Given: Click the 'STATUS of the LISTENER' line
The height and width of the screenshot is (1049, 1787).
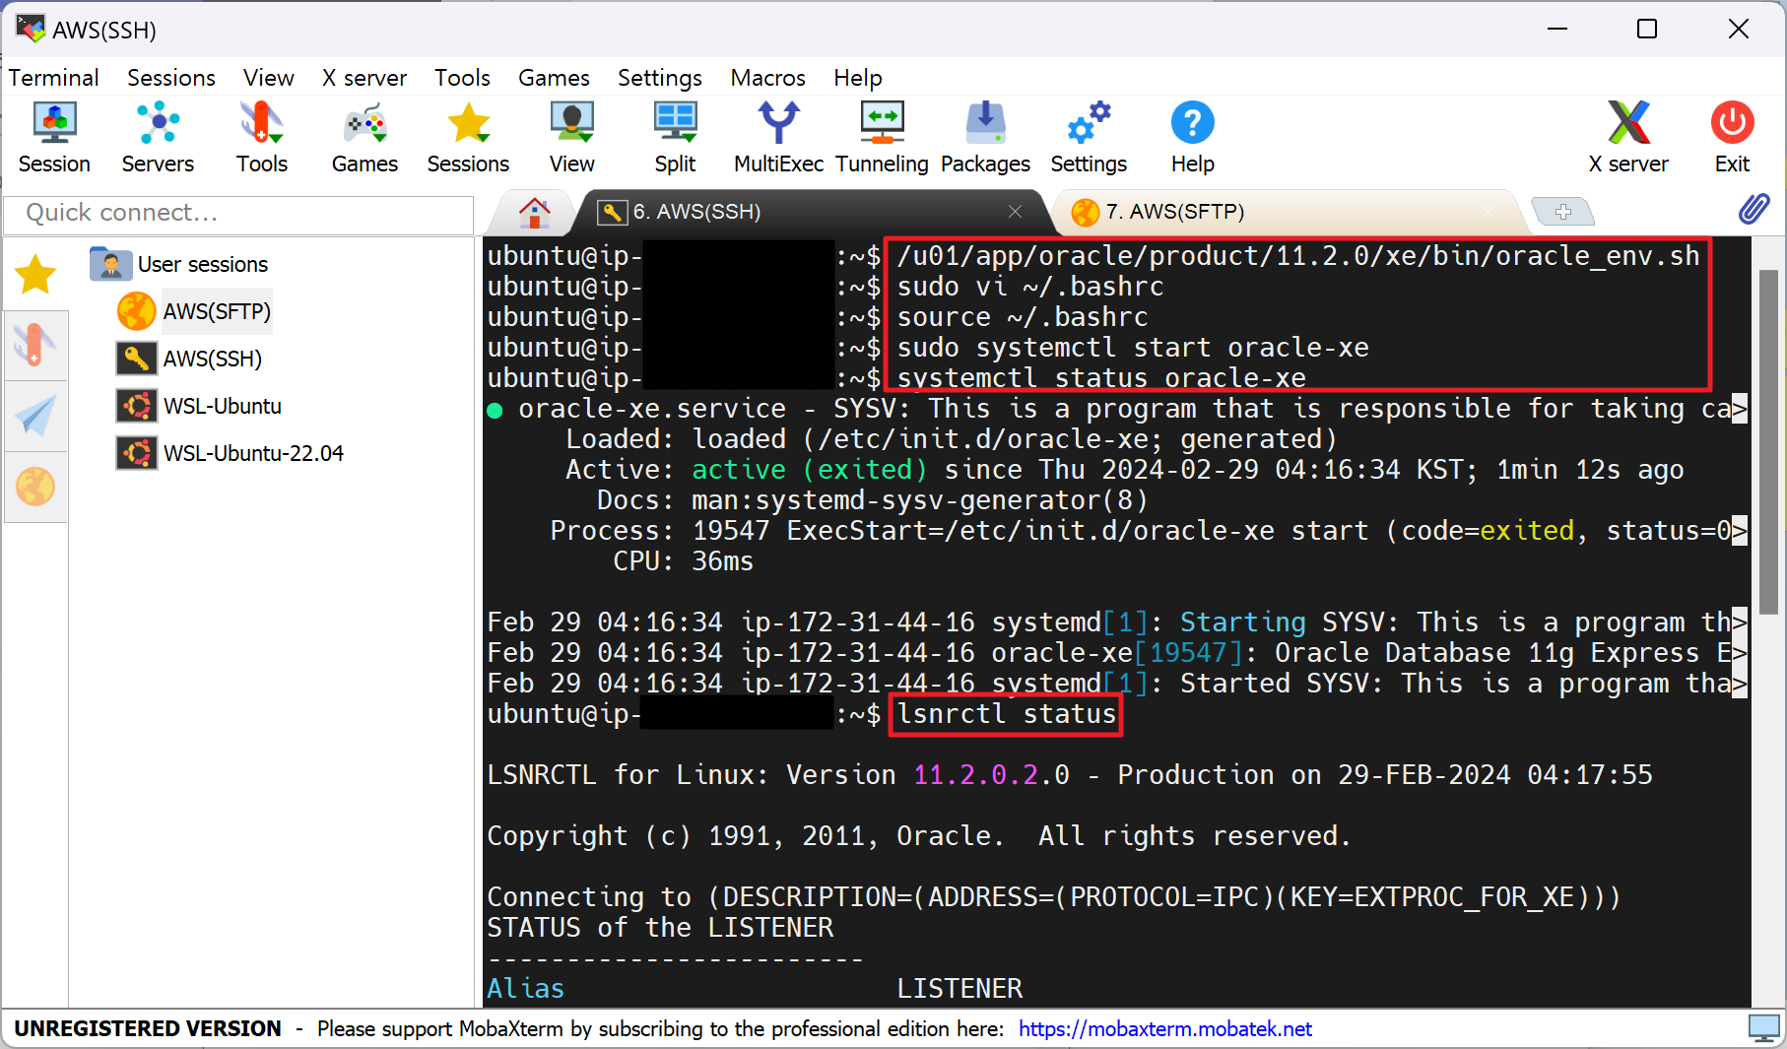Looking at the screenshot, I should 660,928.
